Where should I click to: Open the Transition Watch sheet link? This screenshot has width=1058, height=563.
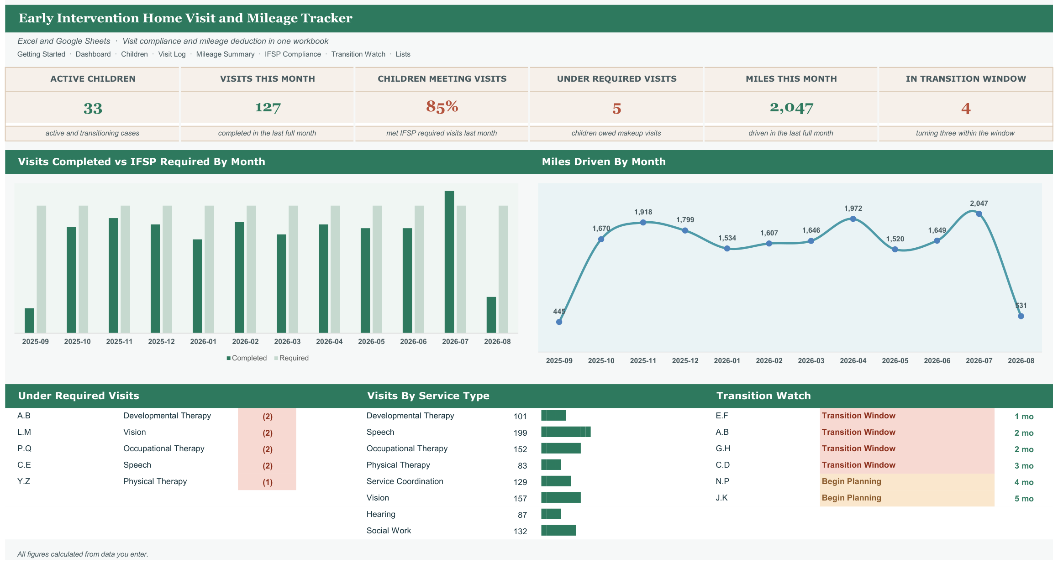pyautogui.click(x=358, y=54)
